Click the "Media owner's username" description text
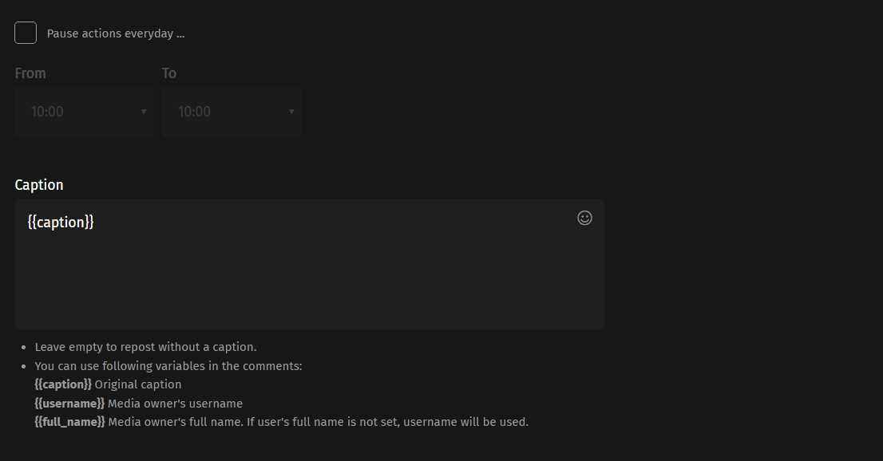 (175, 404)
